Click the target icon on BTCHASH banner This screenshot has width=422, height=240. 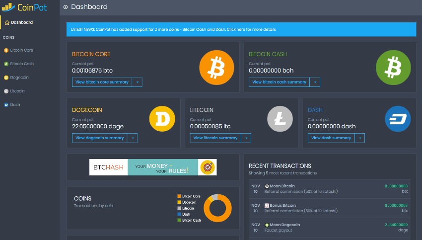pos(207,167)
